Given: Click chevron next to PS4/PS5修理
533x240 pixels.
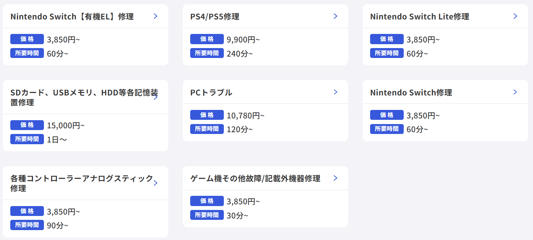Looking at the screenshot, I should tap(336, 16).
